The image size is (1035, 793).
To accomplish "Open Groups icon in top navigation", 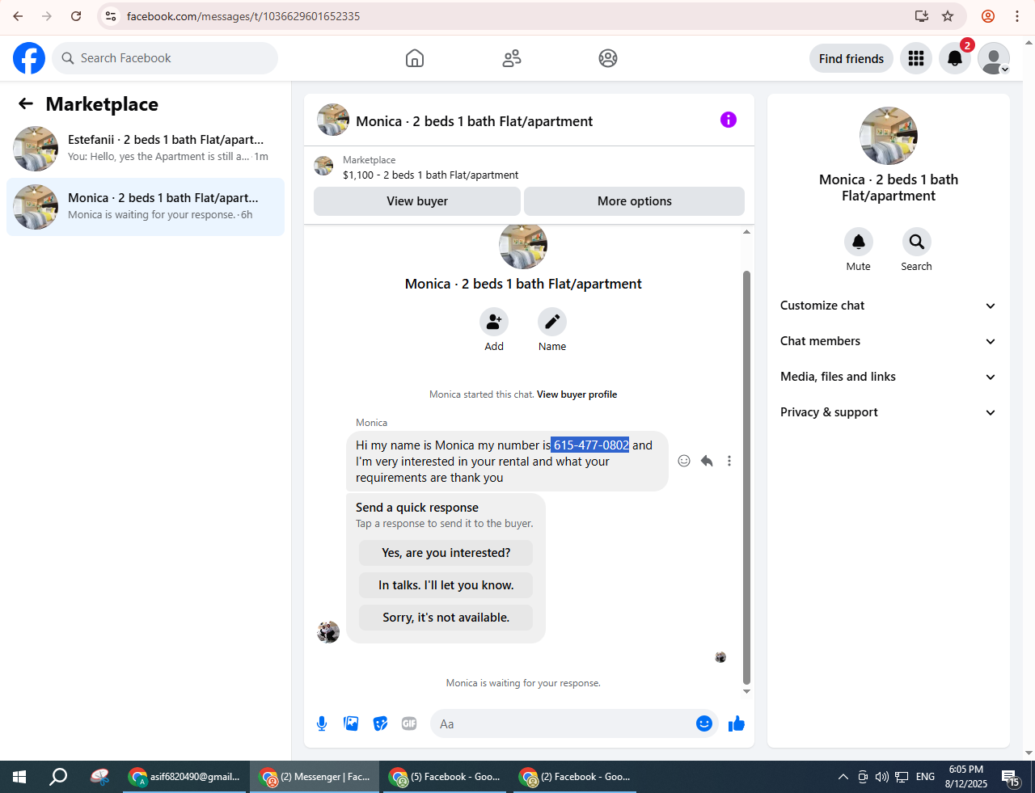I will pos(608,58).
